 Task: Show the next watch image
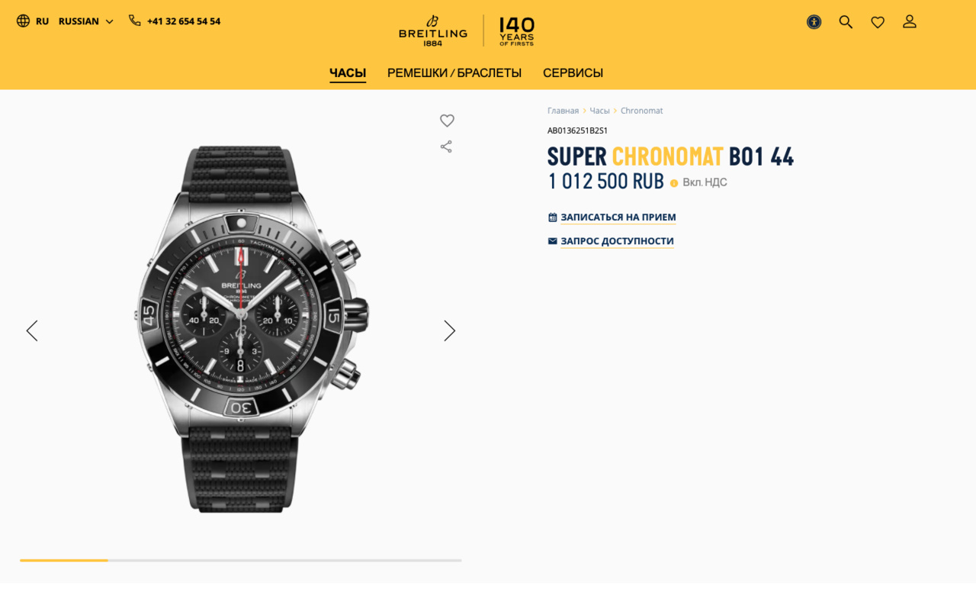coord(450,330)
